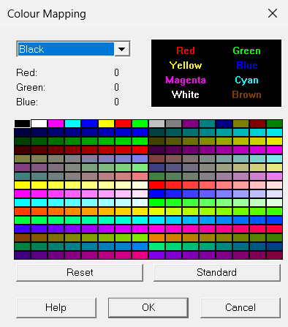Viewport: 288px width, 327px height.
Task: Open Help for colour mapping
Action: point(56,308)
